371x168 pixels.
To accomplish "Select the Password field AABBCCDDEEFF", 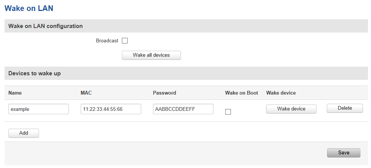I will (183, 109).
